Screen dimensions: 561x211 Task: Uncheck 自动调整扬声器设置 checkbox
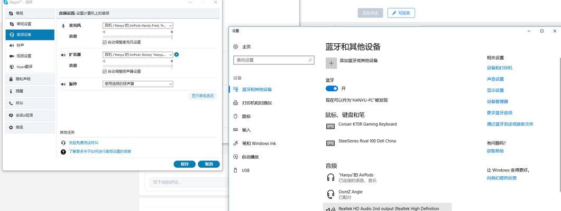coord(105,71)
